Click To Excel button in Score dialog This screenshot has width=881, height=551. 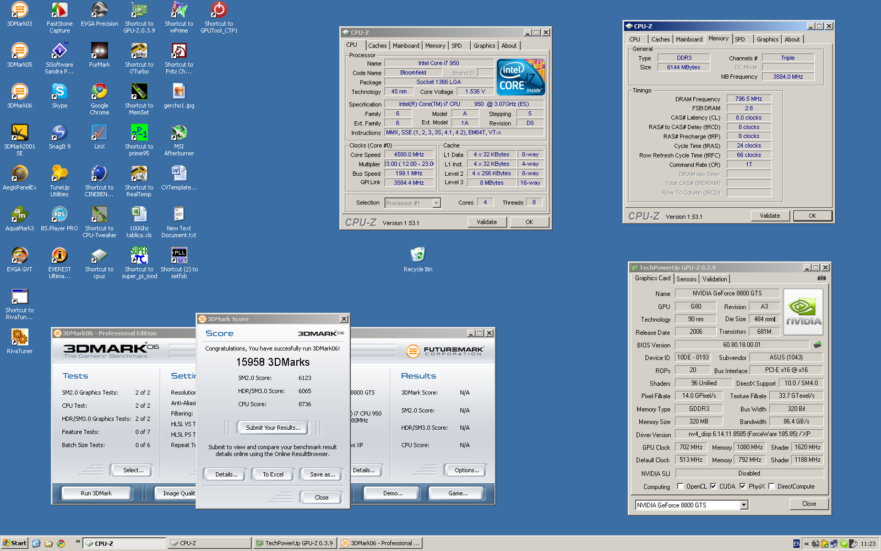pyautogui.click(x=273, y=474)
